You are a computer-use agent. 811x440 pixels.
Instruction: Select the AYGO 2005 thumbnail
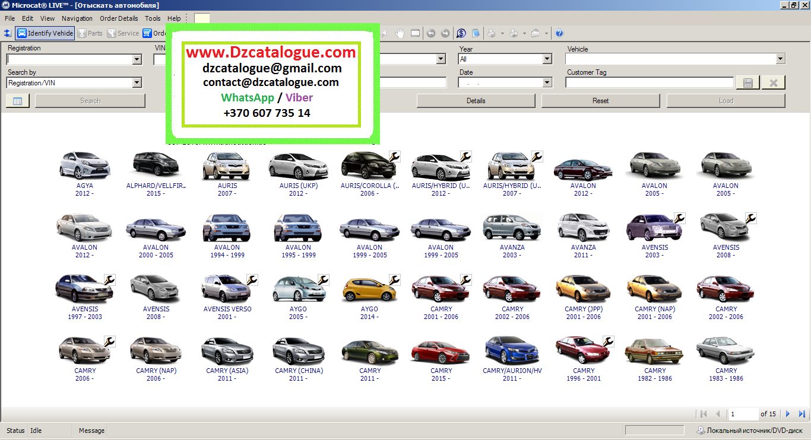point(299,289)
